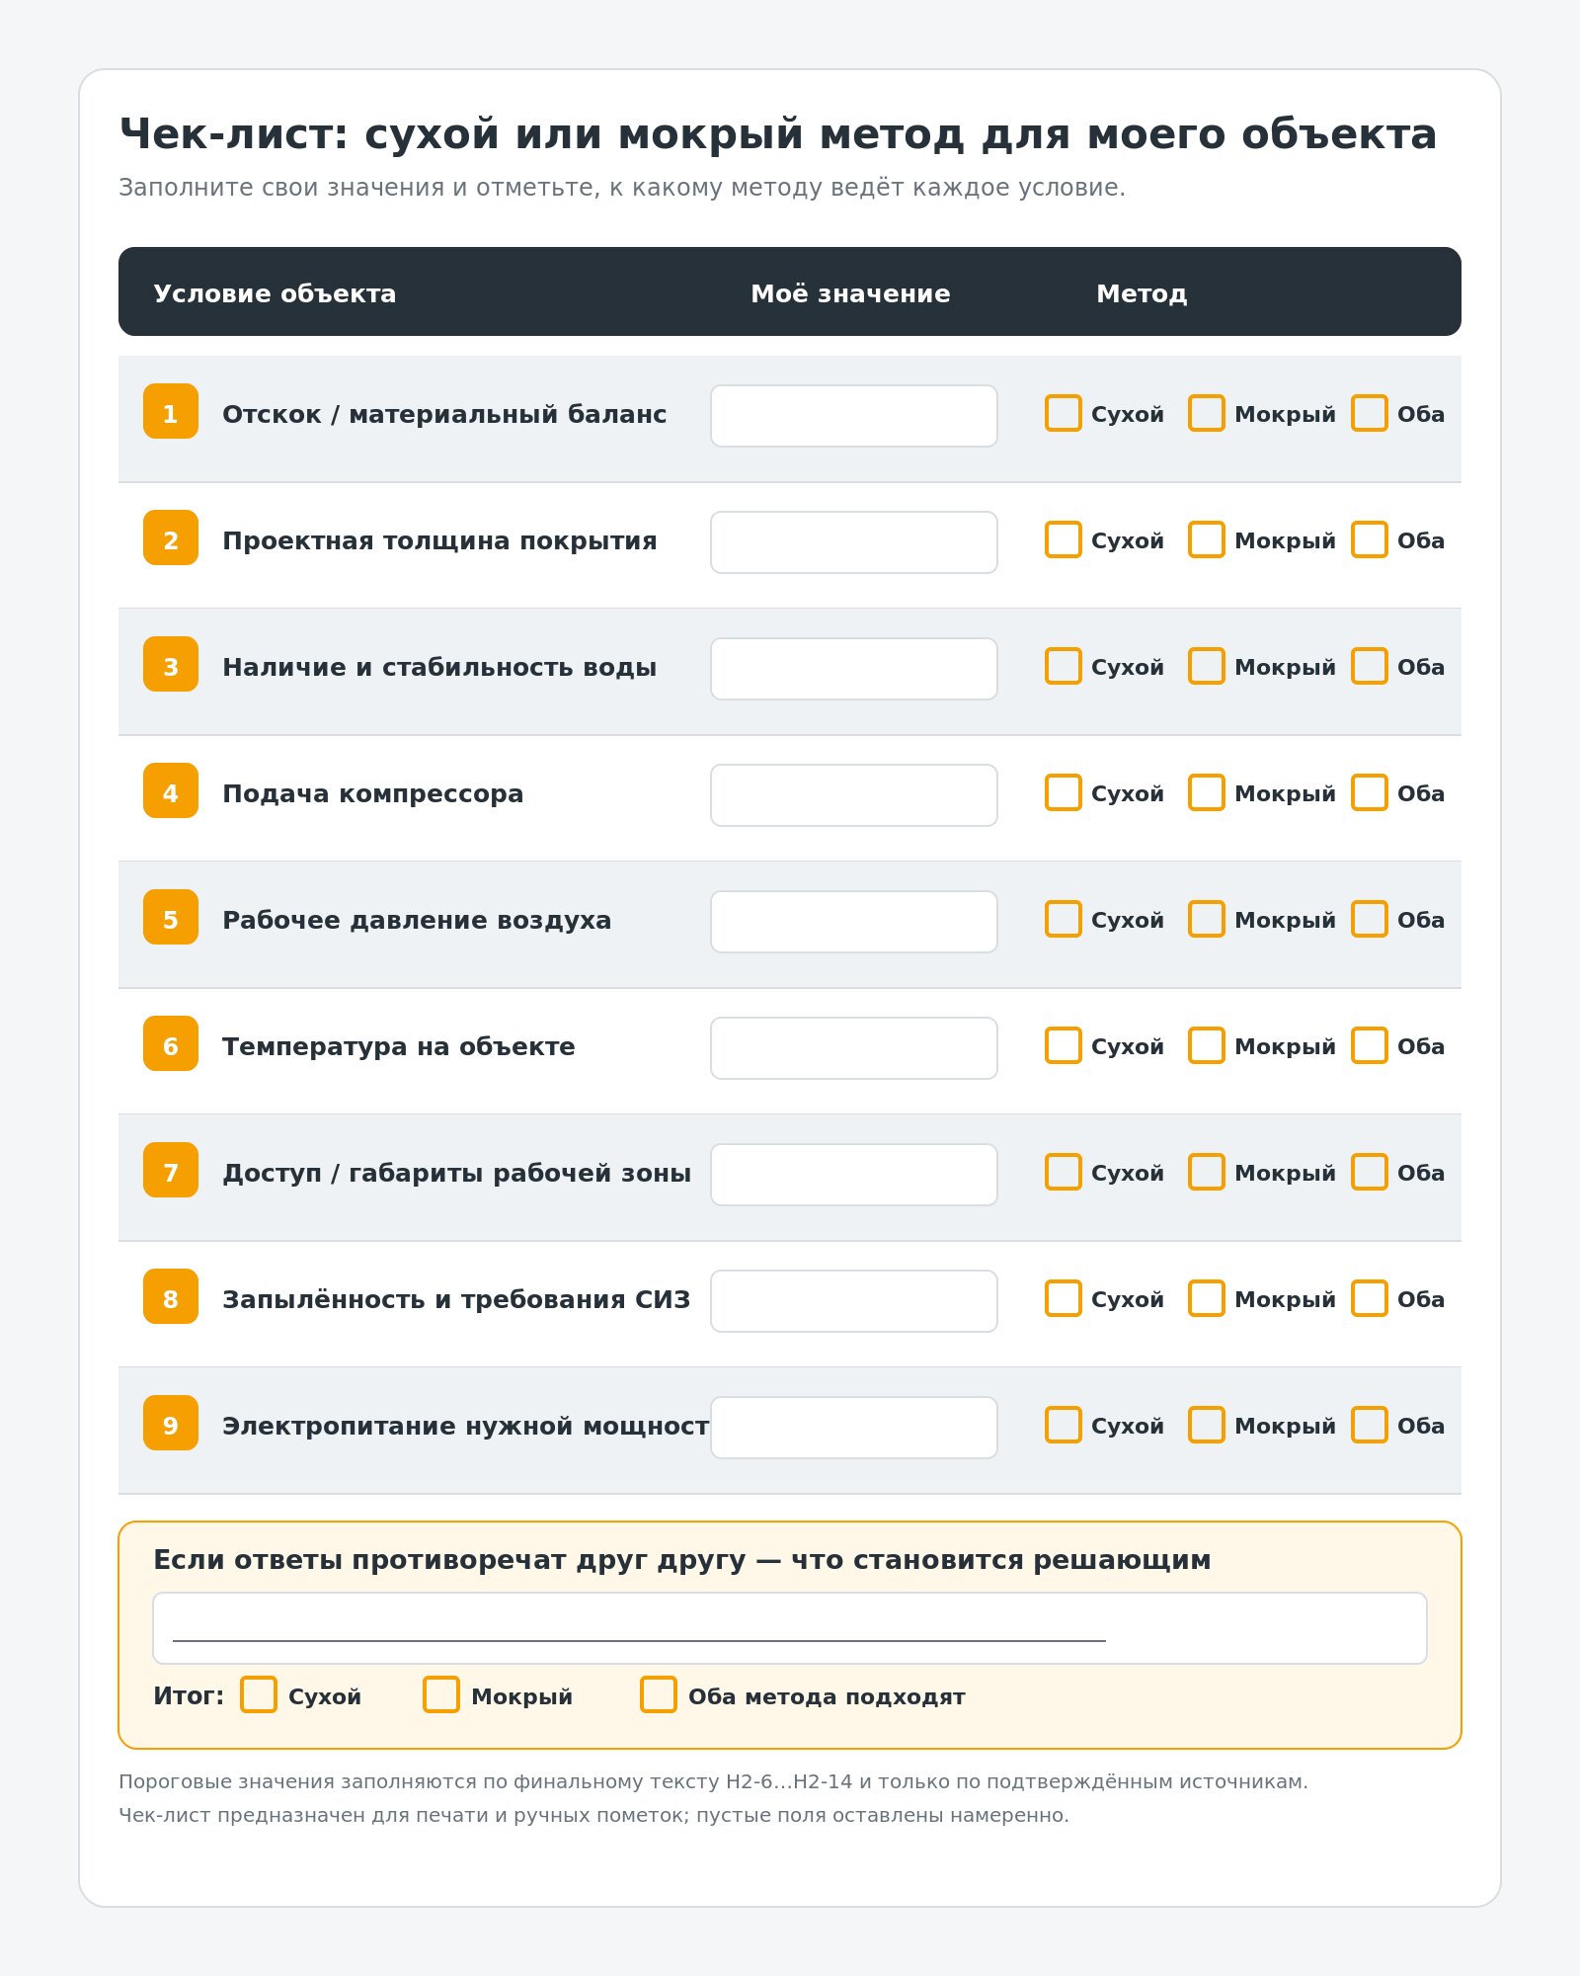Check Сухой for Отскок / материальный баланс
Viewport: 1580px width, 1976px height.
(1064, 413)
